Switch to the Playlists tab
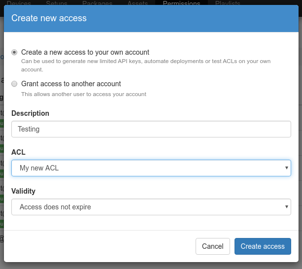302x269 pixels. coord(228,3)
